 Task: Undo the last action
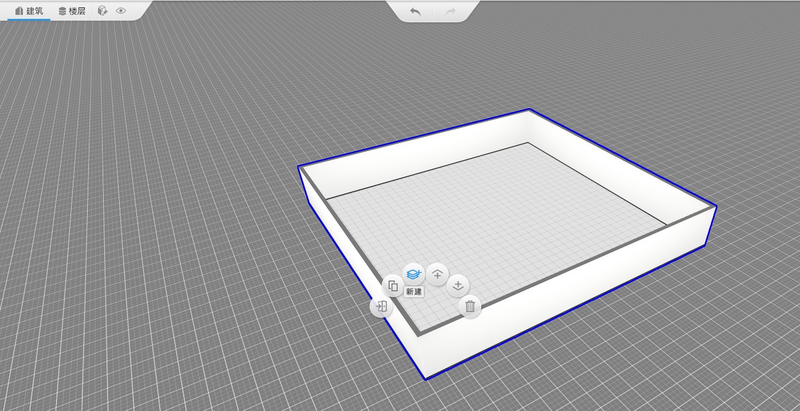click(x=415, y=11)
